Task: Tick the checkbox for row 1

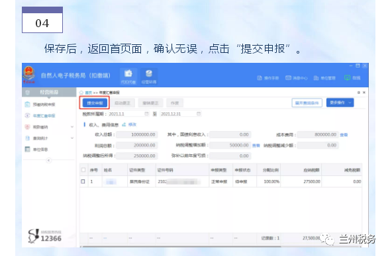Action: click(83, 181)
